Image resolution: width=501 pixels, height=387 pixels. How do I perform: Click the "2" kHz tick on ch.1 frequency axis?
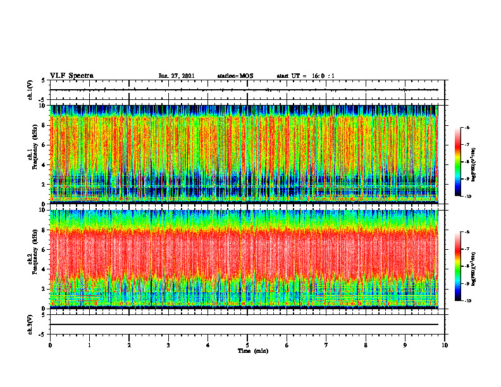pyautogui.click(x=44, y=184)
